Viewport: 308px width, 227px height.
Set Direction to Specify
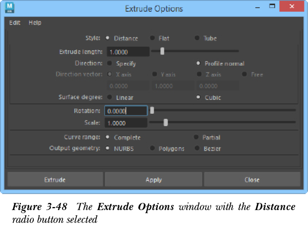tap(108, 64)
